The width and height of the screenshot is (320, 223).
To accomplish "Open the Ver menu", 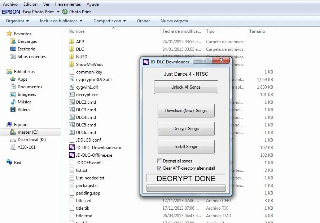I will [x=46, y=4].
